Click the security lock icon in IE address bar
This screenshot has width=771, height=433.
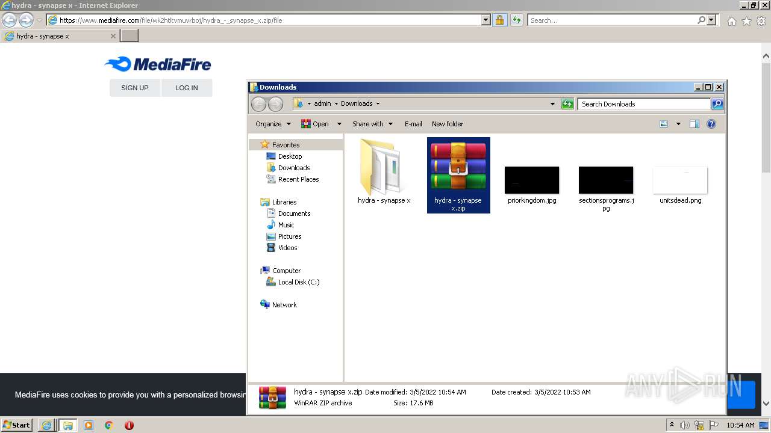(499, 20)
